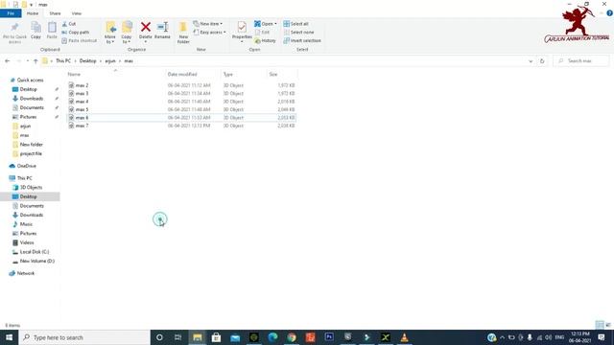
Task: Switch to the View ribbon tab
Action: point(77,13)
